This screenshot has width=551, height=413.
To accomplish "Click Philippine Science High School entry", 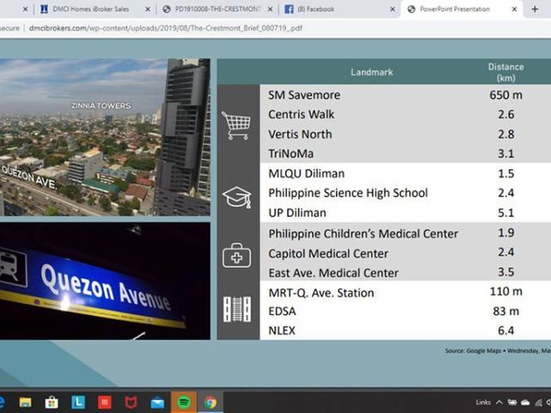I will pos(348,193).
